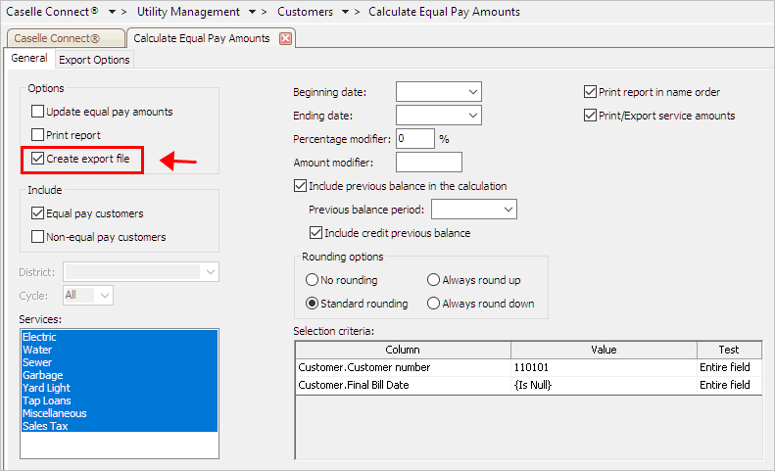Toggle Print/Export service amounts checkbox
The image size is (775, 471).
pyautogui.click(x=590, y=116)
